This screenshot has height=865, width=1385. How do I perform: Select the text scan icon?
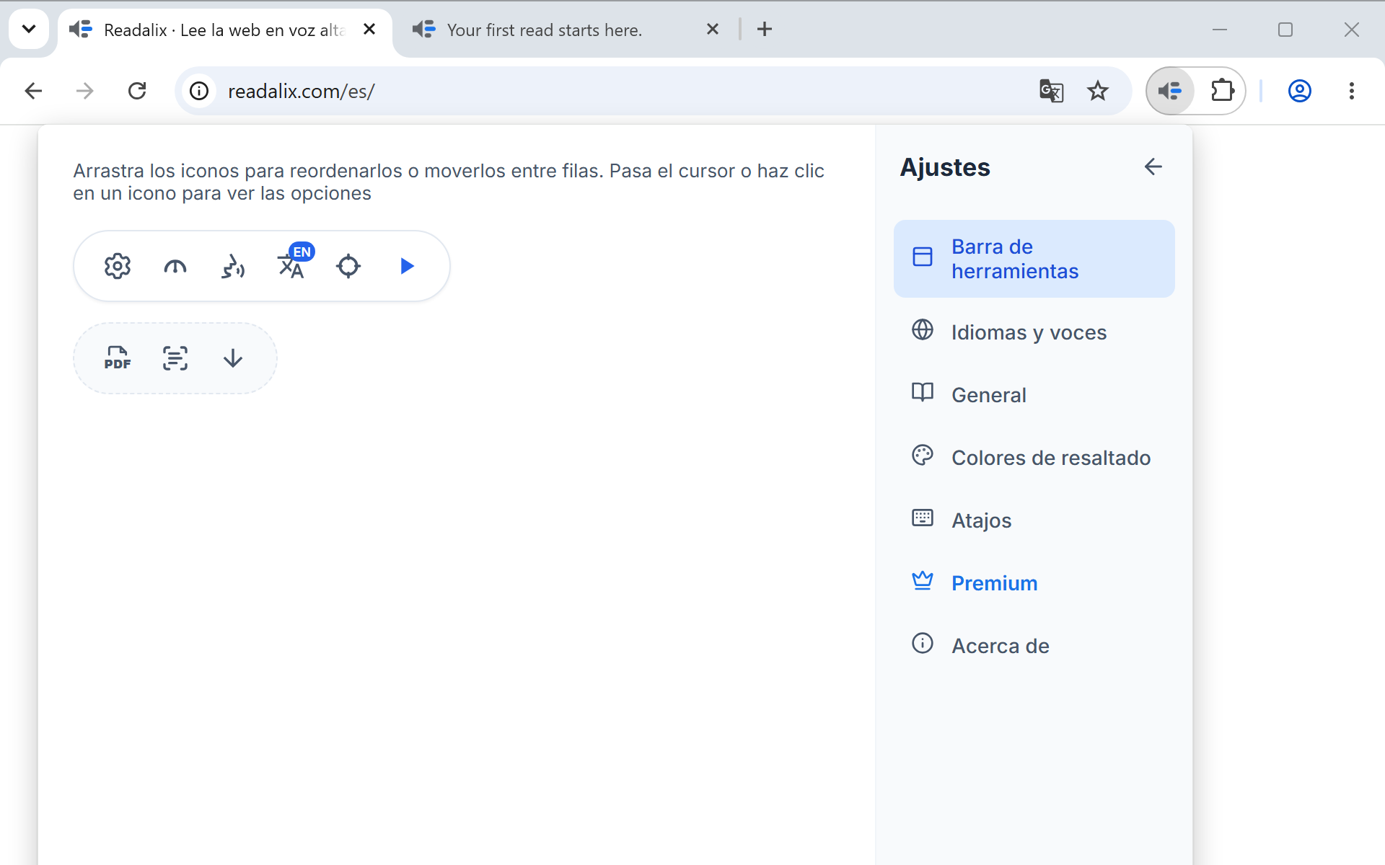coord(175,358)
